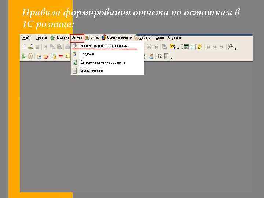
Task: Select Движение денежных средств entry
Action: 107,62
